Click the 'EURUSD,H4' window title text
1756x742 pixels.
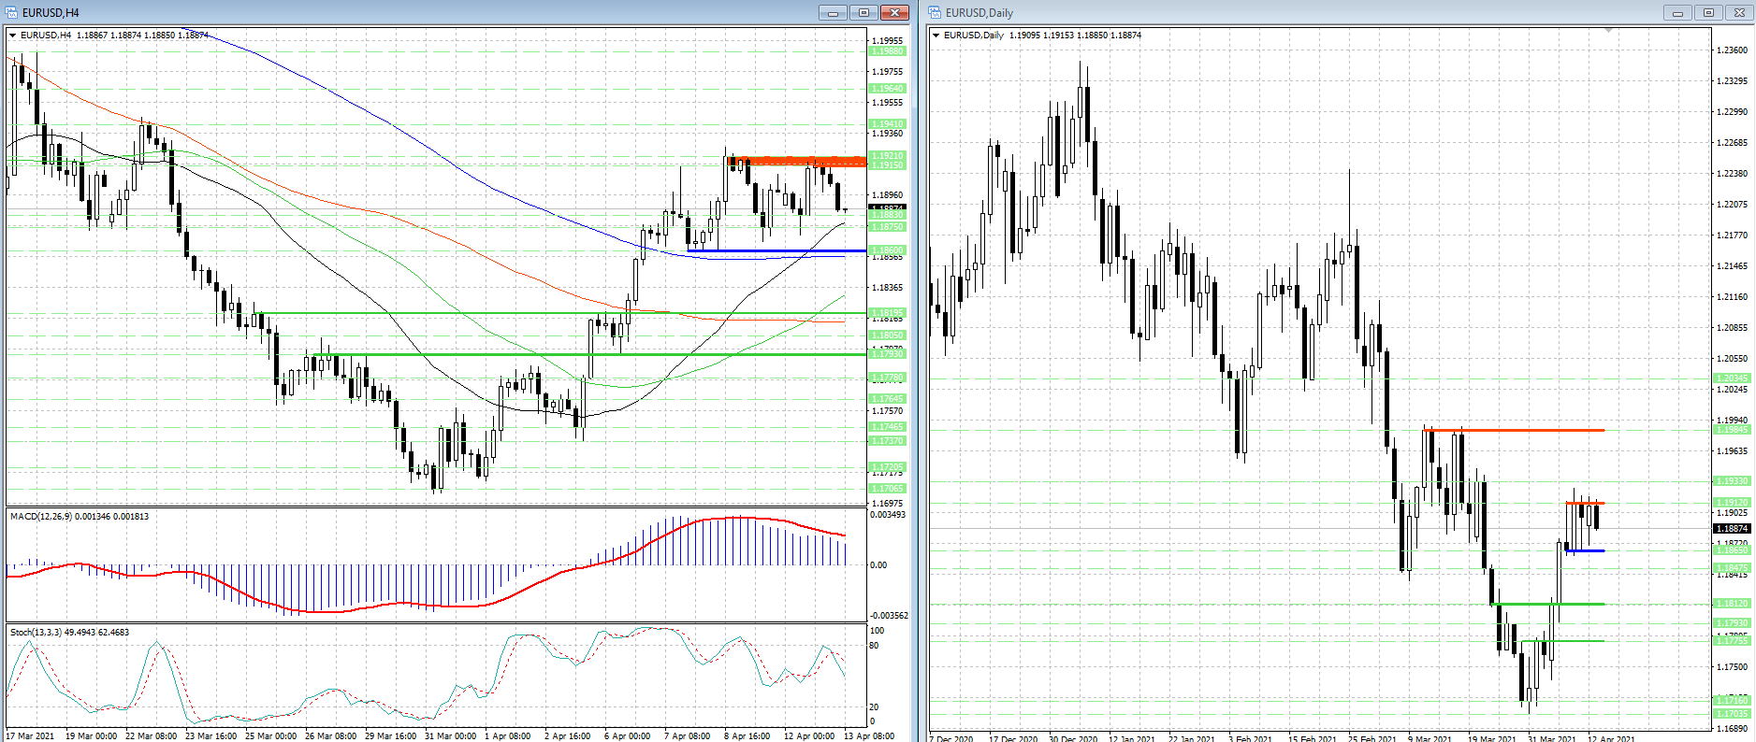pos(51,13)
